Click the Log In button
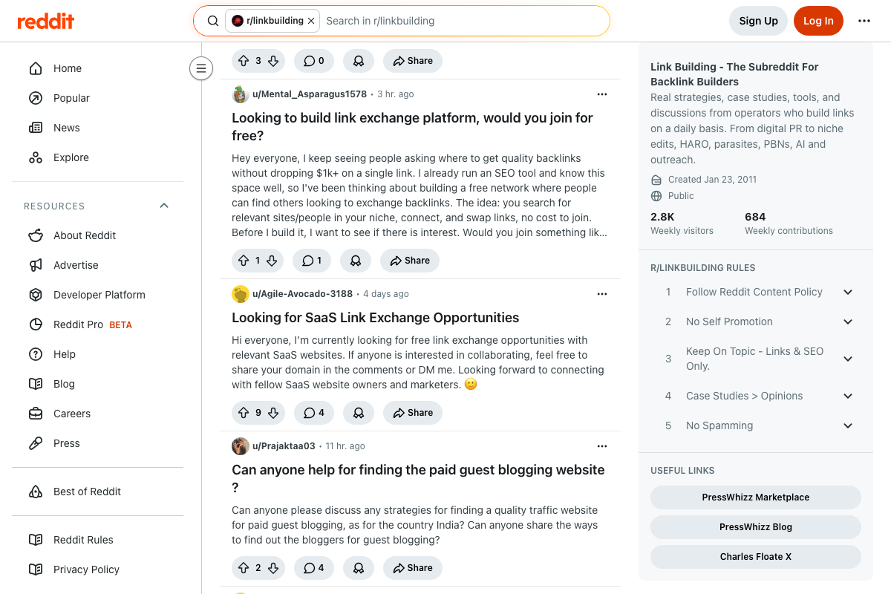 click(x=818, y=21)
